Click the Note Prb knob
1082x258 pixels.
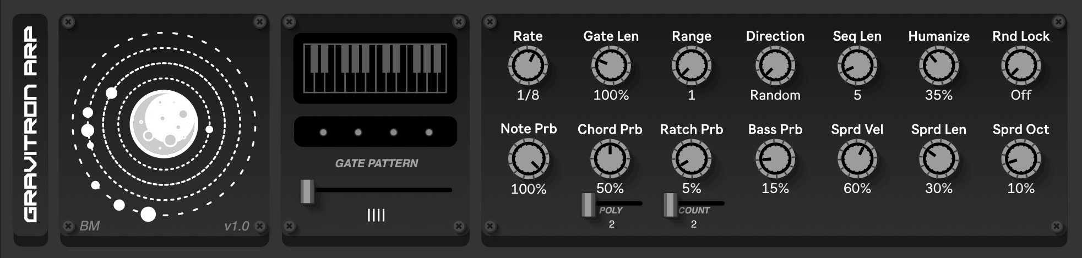coord(528,160)
